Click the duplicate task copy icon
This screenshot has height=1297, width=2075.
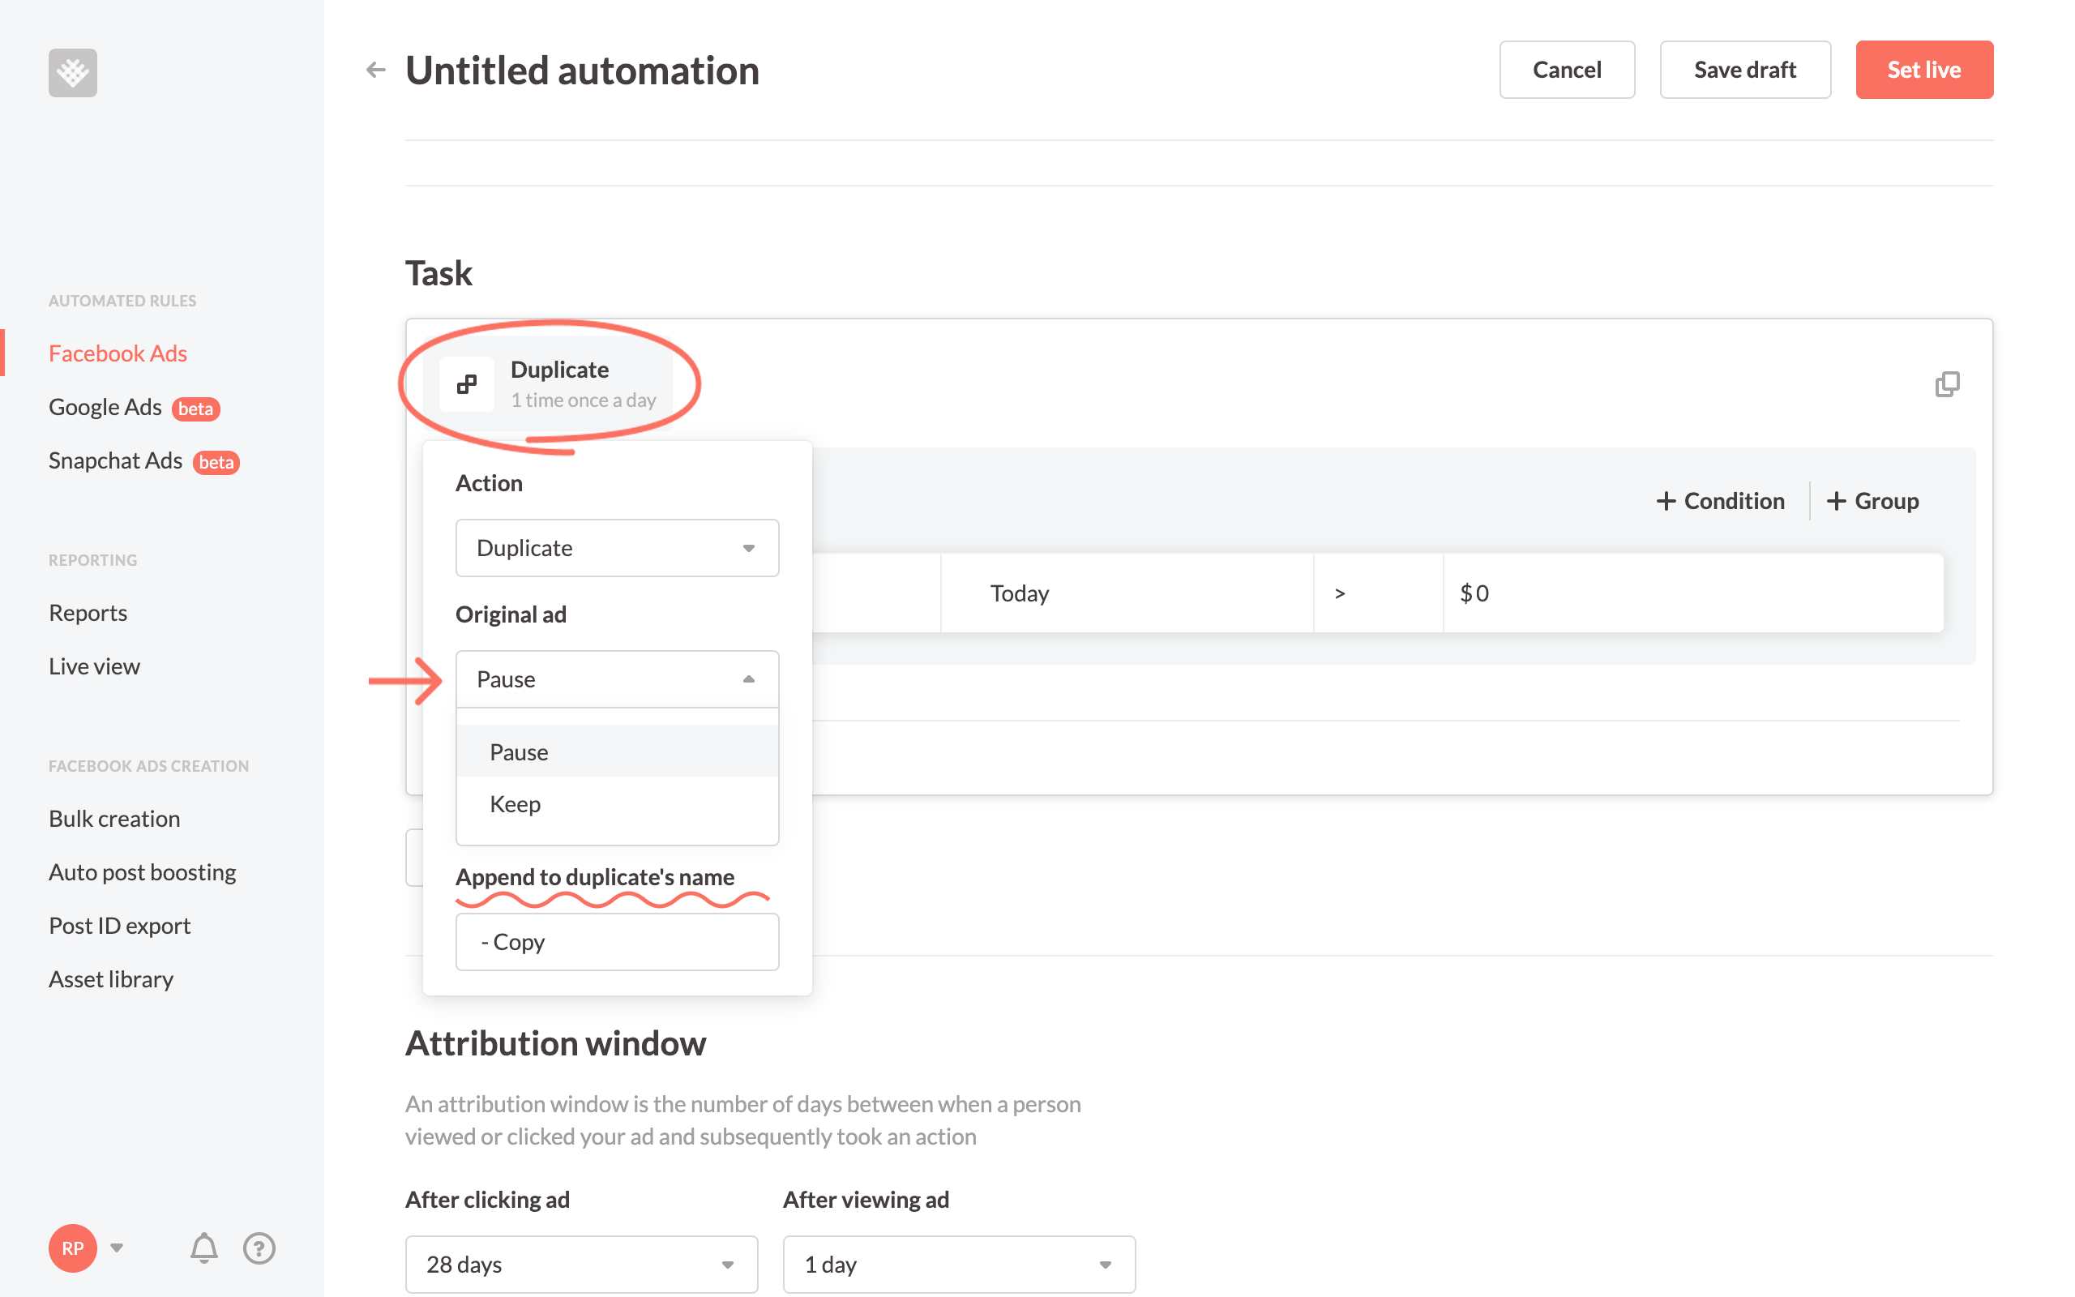(x=1946, y=384)
